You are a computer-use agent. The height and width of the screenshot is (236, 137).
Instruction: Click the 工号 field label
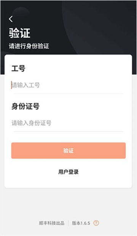[x=18, y=69]
